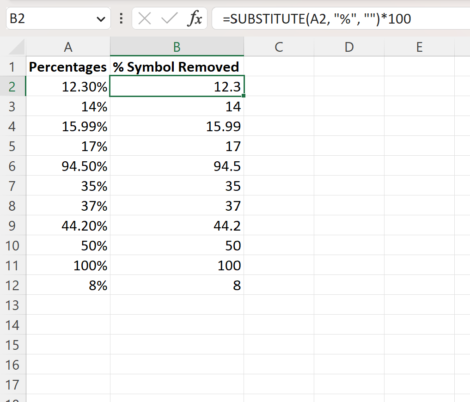Select the Percentages header cell A1
The width and height of the screenshot is (470, 402).
(x=68, y=67)
